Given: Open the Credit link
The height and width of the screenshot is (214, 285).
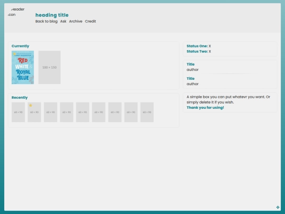Looking at the screenshot, I should coord(90,21).
